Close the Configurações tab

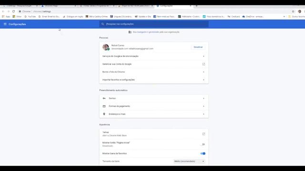[191, 6]
